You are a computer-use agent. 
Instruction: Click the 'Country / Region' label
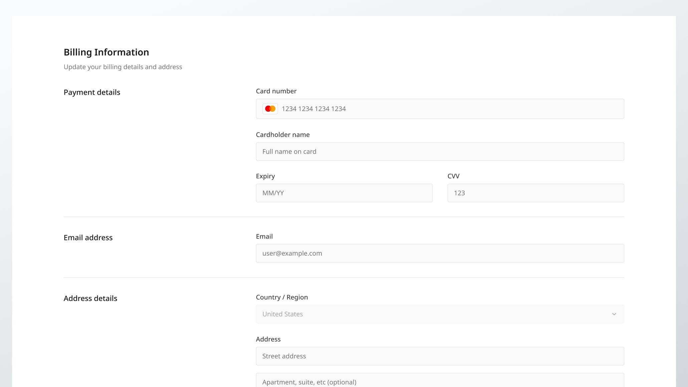(282, 297)
